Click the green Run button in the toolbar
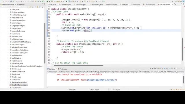 pyautogui.click(x=43, y=1)
